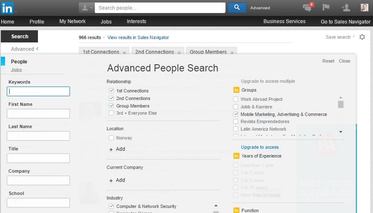The image size is (373, 213).
Task: Uncheck the 2nd Connections checkbox
Action: point(111,98)
